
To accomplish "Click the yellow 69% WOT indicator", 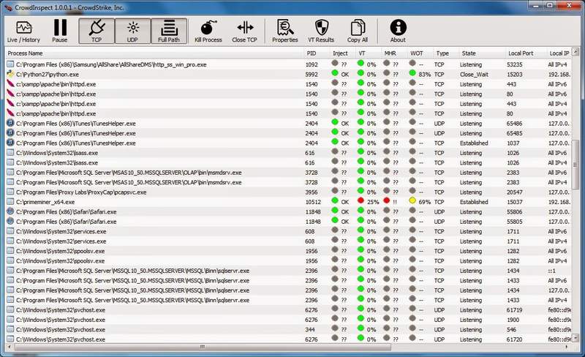I will point(412,201).
